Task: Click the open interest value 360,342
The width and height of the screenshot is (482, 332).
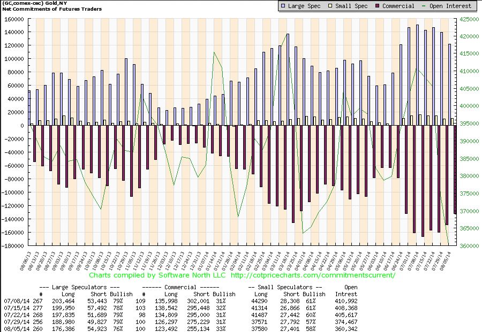Action: pyautogui.click(x=346, y=329)
